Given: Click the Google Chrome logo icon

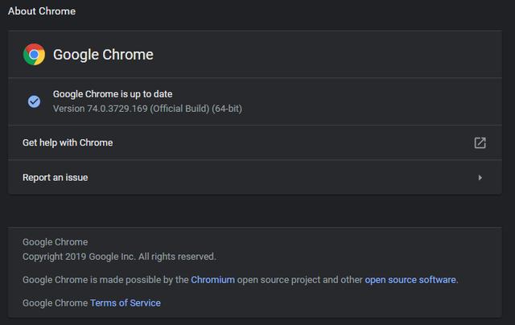Looking at the screenshot, I should tap(34, 55).
